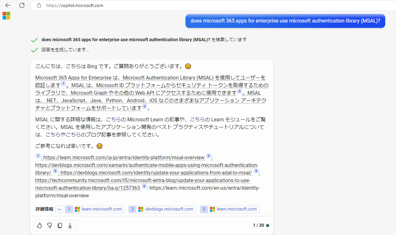
Task: Open the ja-jp msal-overview URL in references
Action: coord(124,158)
